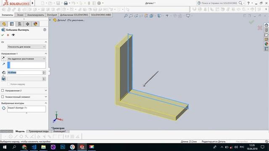Click Zoom to Fit magnifier icon

[x=126, y=16]
